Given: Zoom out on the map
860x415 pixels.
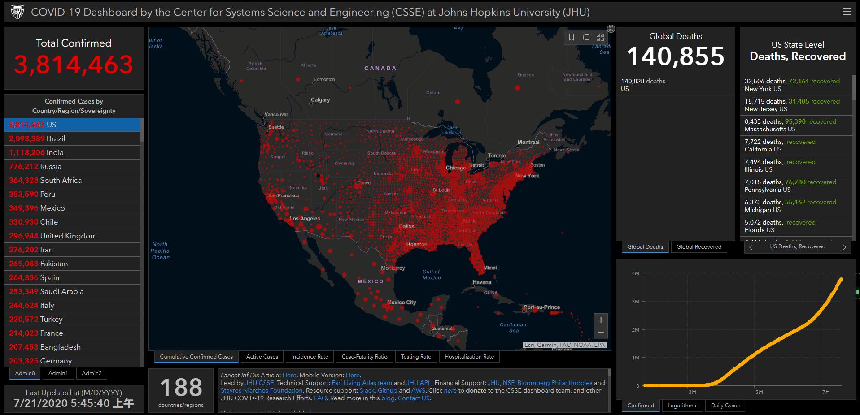Looking at the screenshot, I should 601,333.
